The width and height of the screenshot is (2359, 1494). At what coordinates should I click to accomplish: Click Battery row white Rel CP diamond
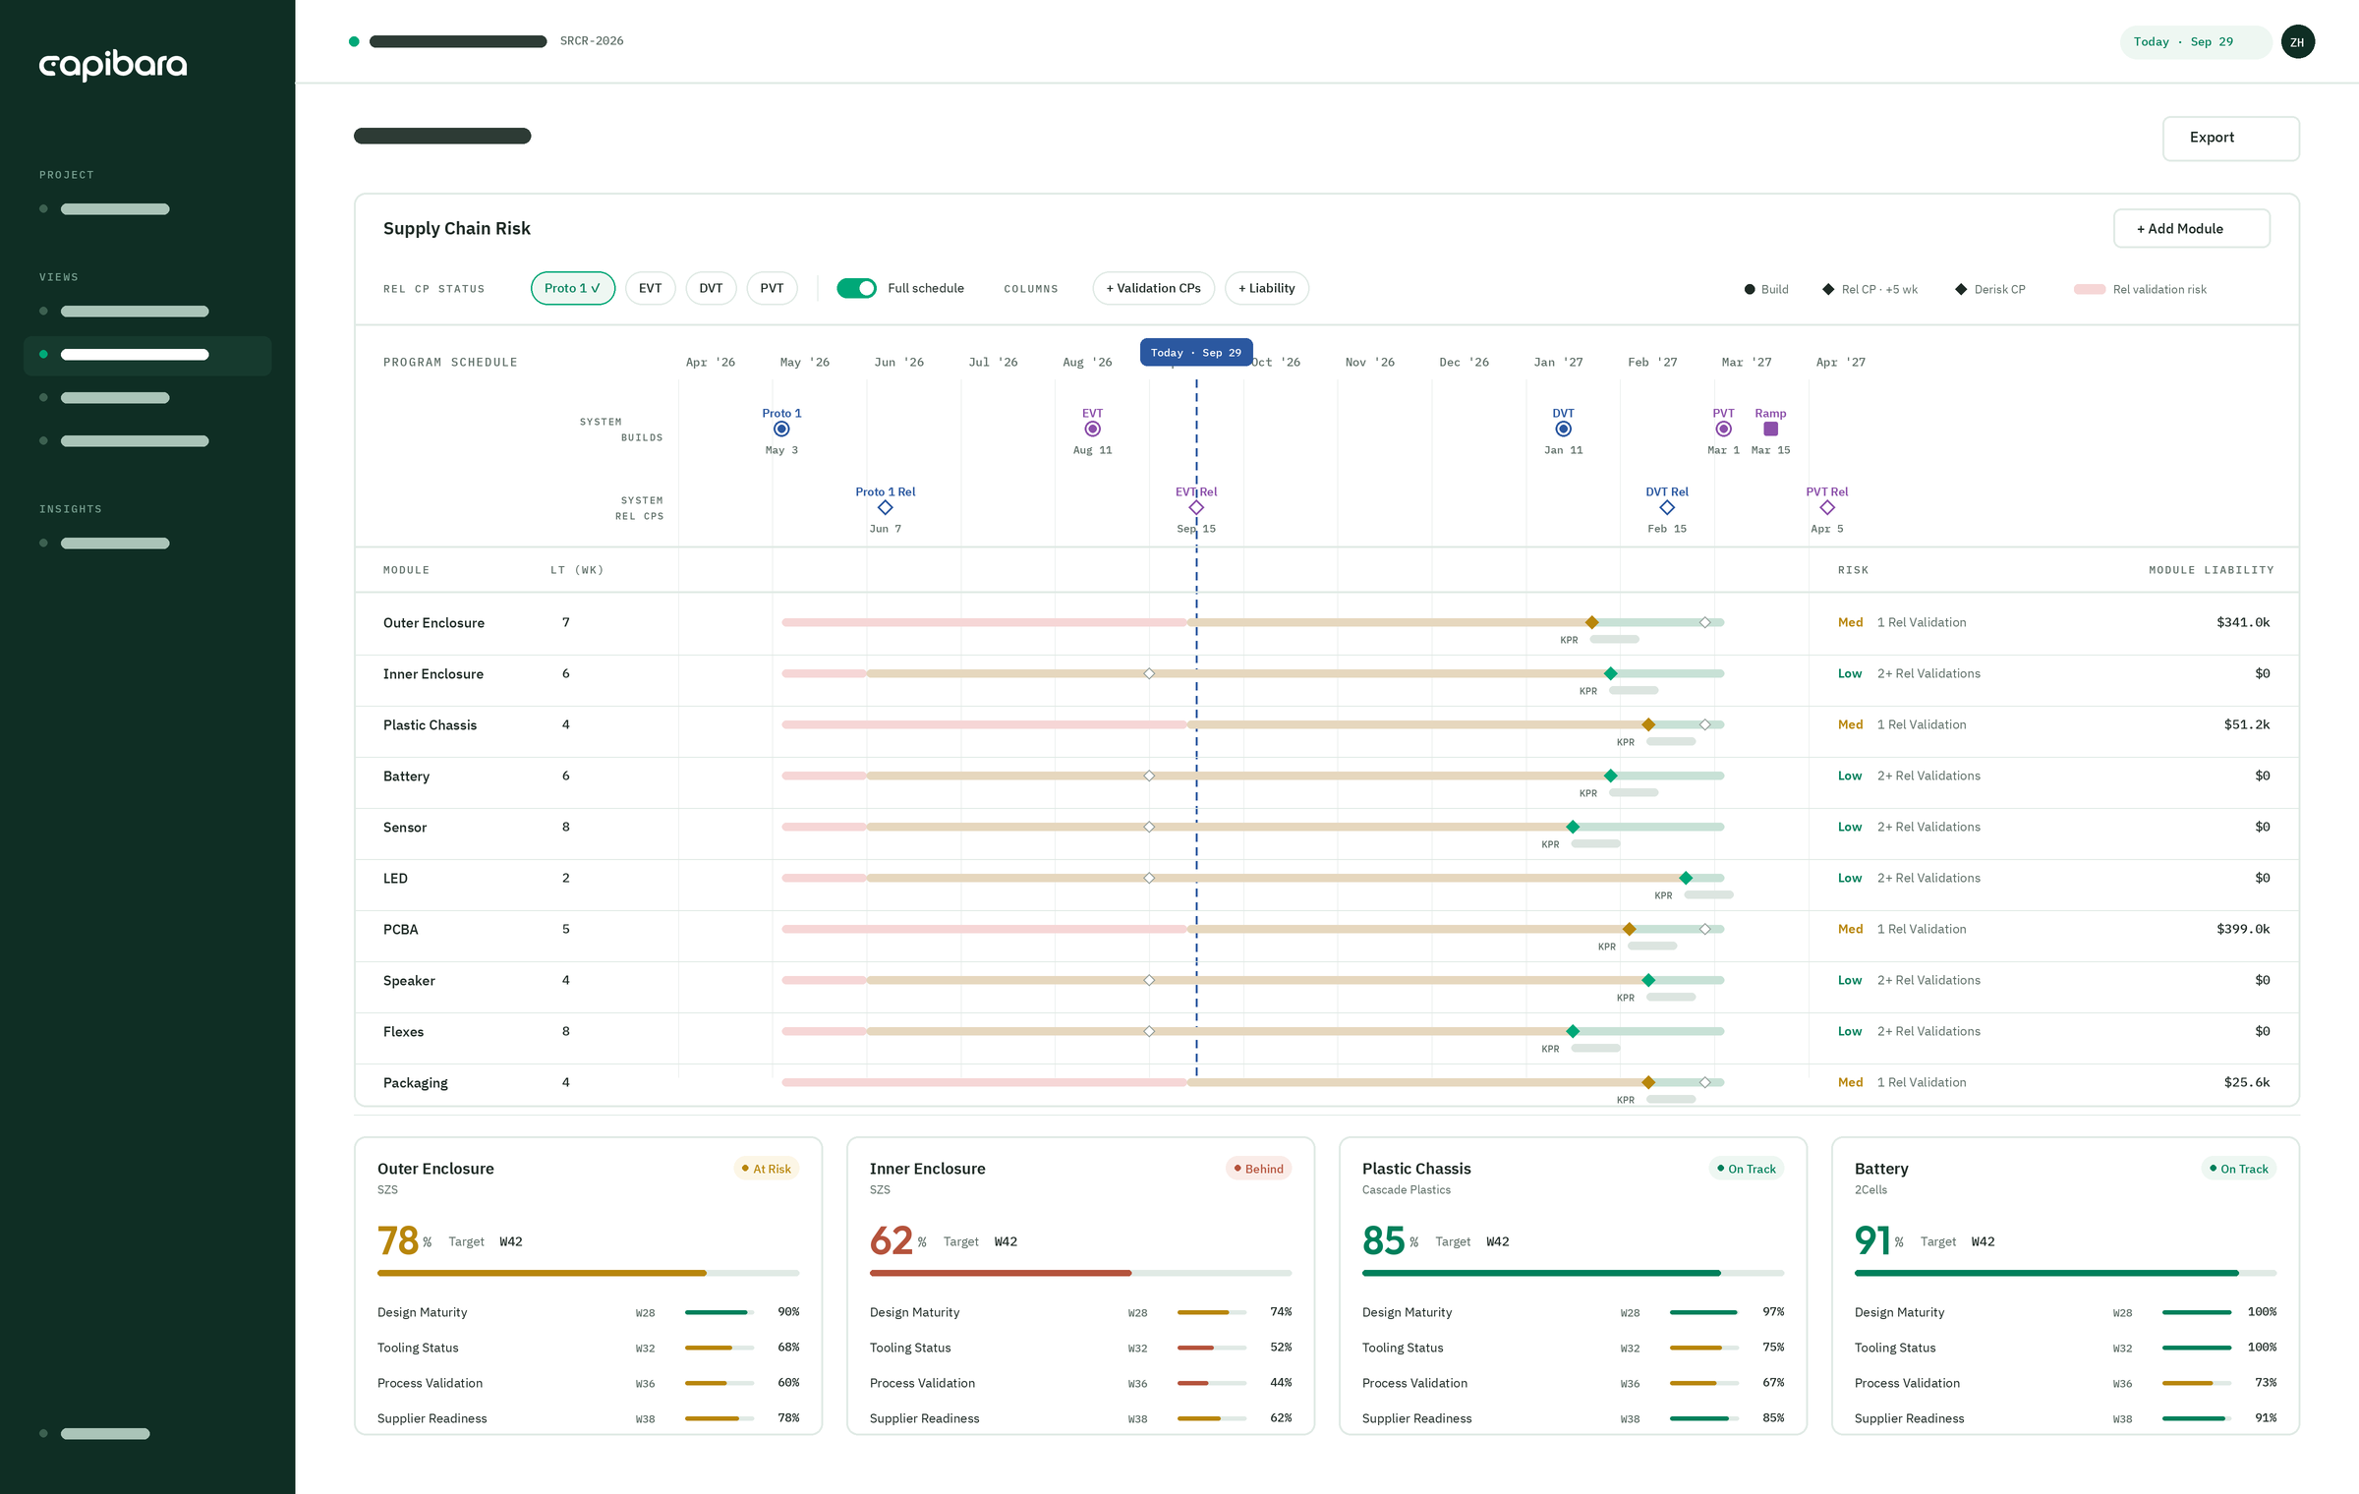coord(1149,776)
